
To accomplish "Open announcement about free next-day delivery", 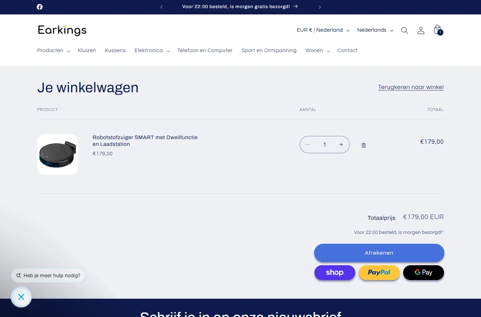I will 240,7.
